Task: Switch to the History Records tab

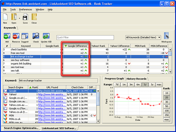Action: click(x=136, y=79)
